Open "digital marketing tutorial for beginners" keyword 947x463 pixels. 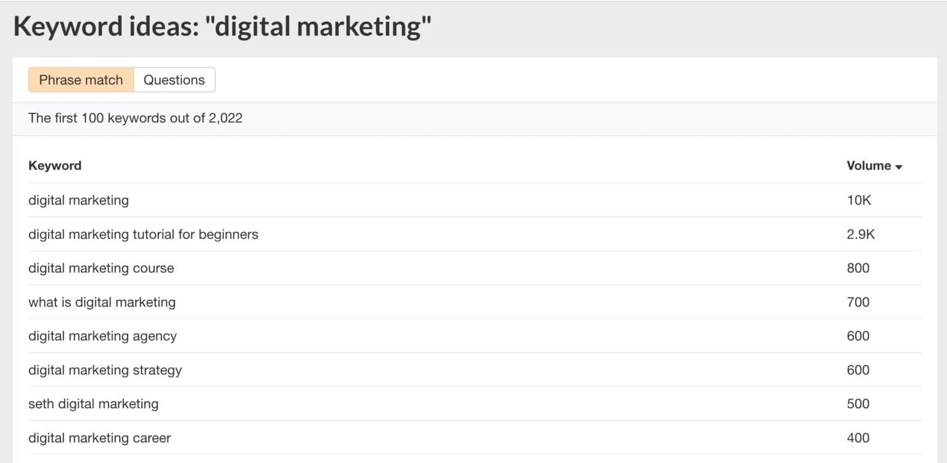[143, 234]
